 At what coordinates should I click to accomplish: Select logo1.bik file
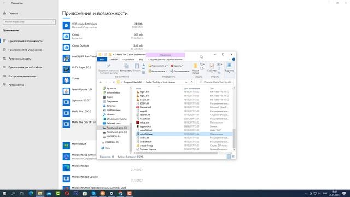[x=144, y=92]
